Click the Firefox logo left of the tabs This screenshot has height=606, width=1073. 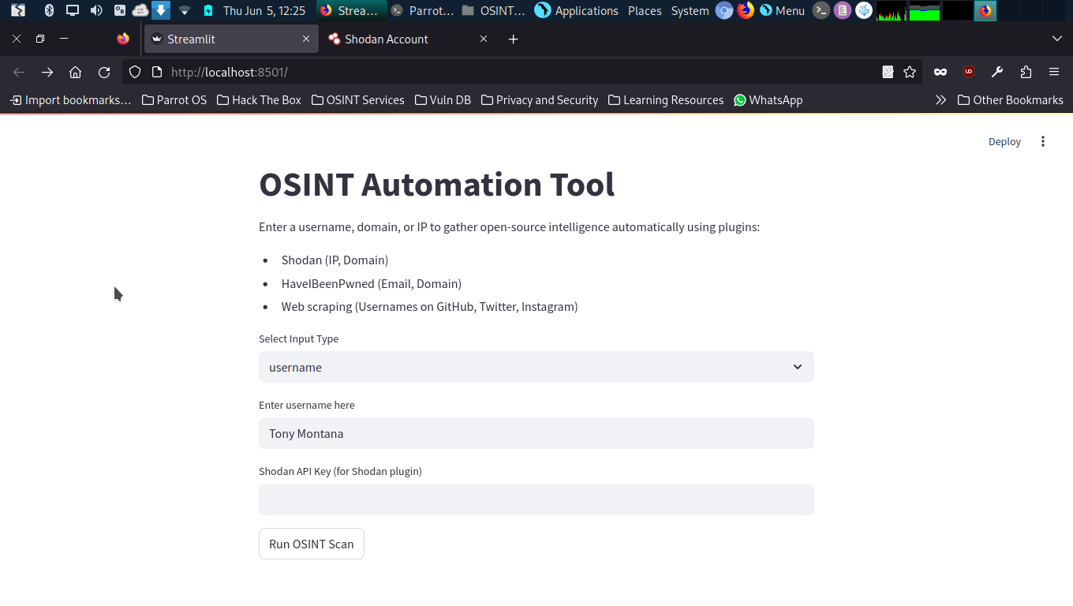point(123,39)
